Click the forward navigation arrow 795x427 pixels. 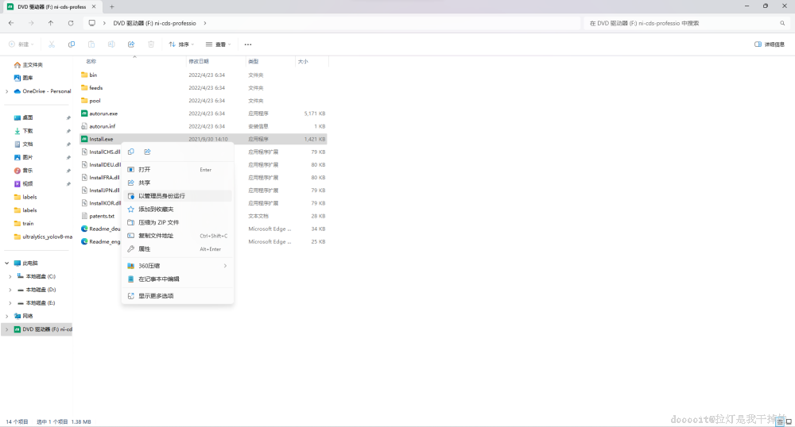pyautogui.click(x=31, y=23)
